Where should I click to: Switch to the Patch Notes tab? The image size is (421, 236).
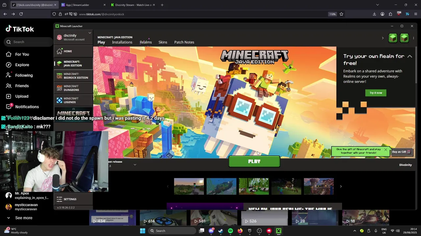pyautogui.click(x=184, y=42)
